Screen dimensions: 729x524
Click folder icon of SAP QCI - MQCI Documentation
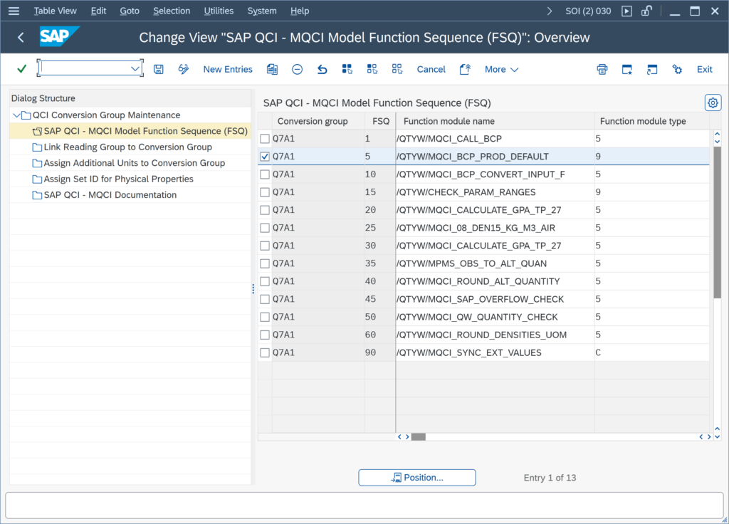(x=37, y=195)
